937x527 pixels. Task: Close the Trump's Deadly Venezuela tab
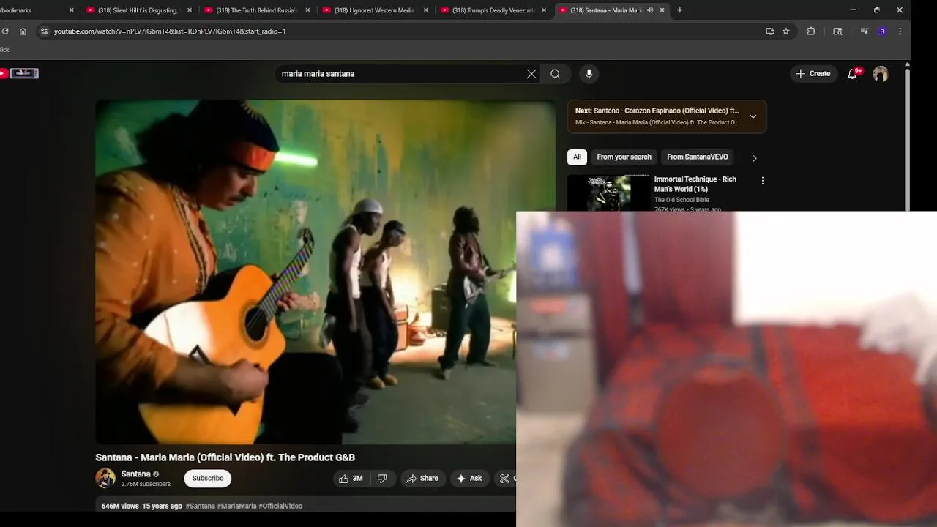click(544, 10)
